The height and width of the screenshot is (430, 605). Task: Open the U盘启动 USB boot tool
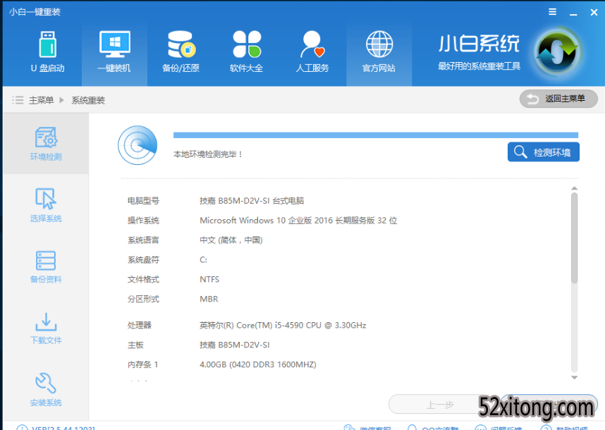(47, 52)
